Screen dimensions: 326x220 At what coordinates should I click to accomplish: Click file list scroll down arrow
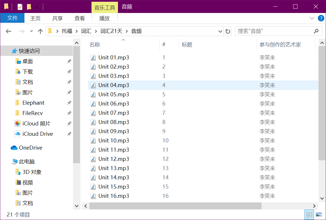[322, 198]
